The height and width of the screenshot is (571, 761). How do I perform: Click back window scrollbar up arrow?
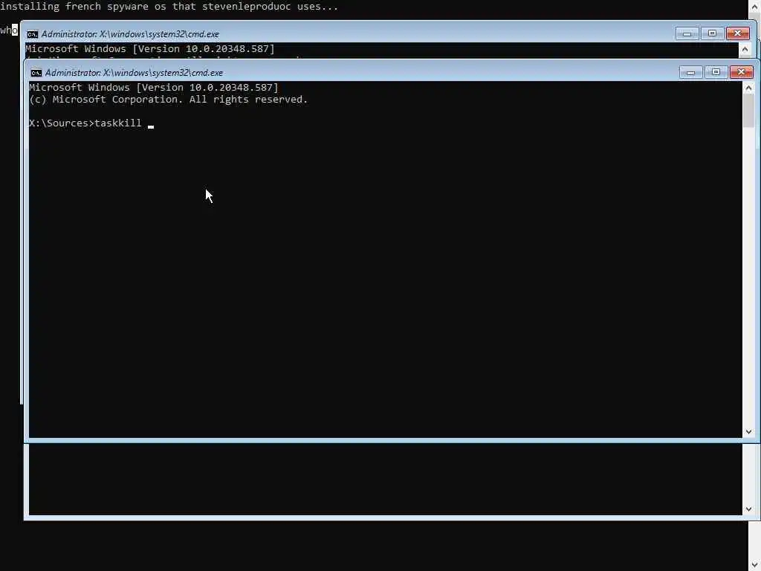click(x=745, y=49)
